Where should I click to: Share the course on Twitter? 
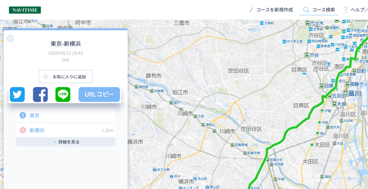tap(17, 94)
